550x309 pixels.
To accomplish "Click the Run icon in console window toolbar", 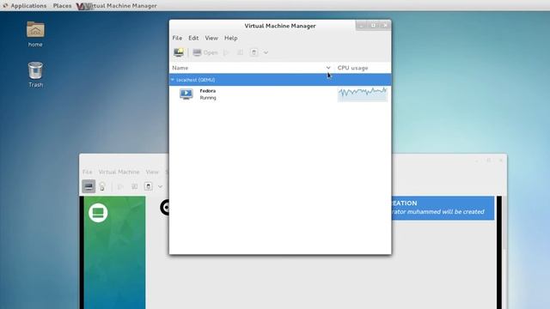I will (120, 186).
